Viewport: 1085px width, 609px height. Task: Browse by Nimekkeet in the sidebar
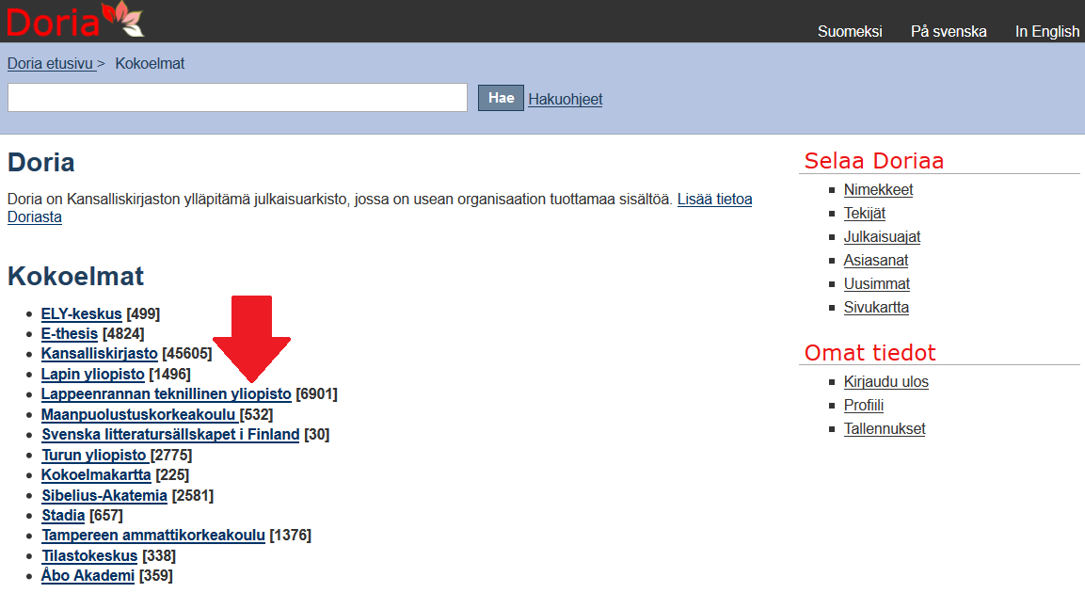[878, 189]
